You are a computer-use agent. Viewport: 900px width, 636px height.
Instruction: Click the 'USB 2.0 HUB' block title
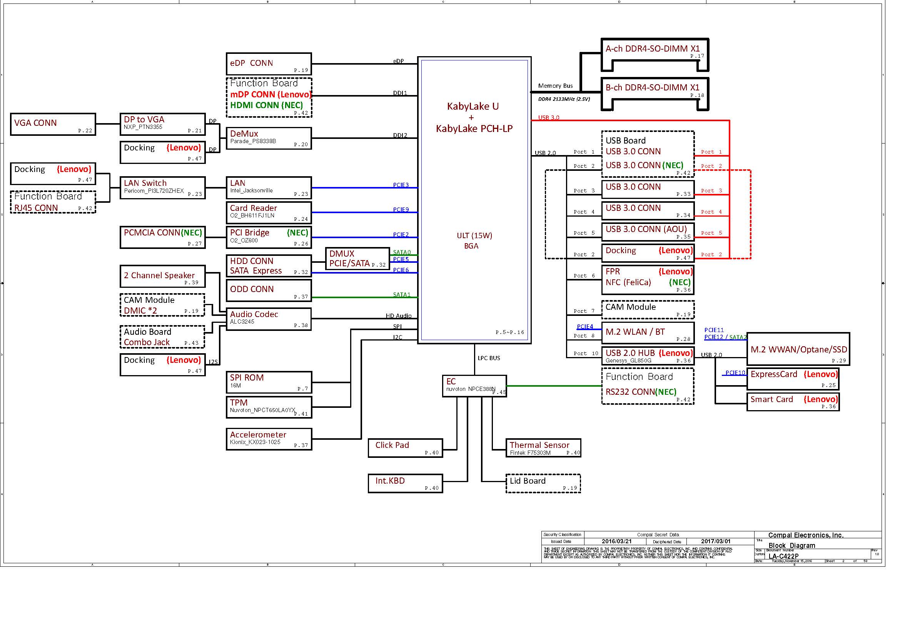point(630,353)
